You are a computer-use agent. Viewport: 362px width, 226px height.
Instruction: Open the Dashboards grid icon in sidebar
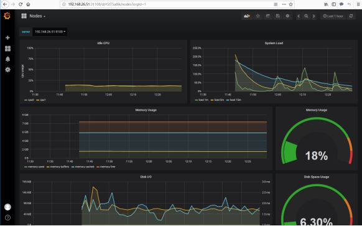click(x=7, y=49)
